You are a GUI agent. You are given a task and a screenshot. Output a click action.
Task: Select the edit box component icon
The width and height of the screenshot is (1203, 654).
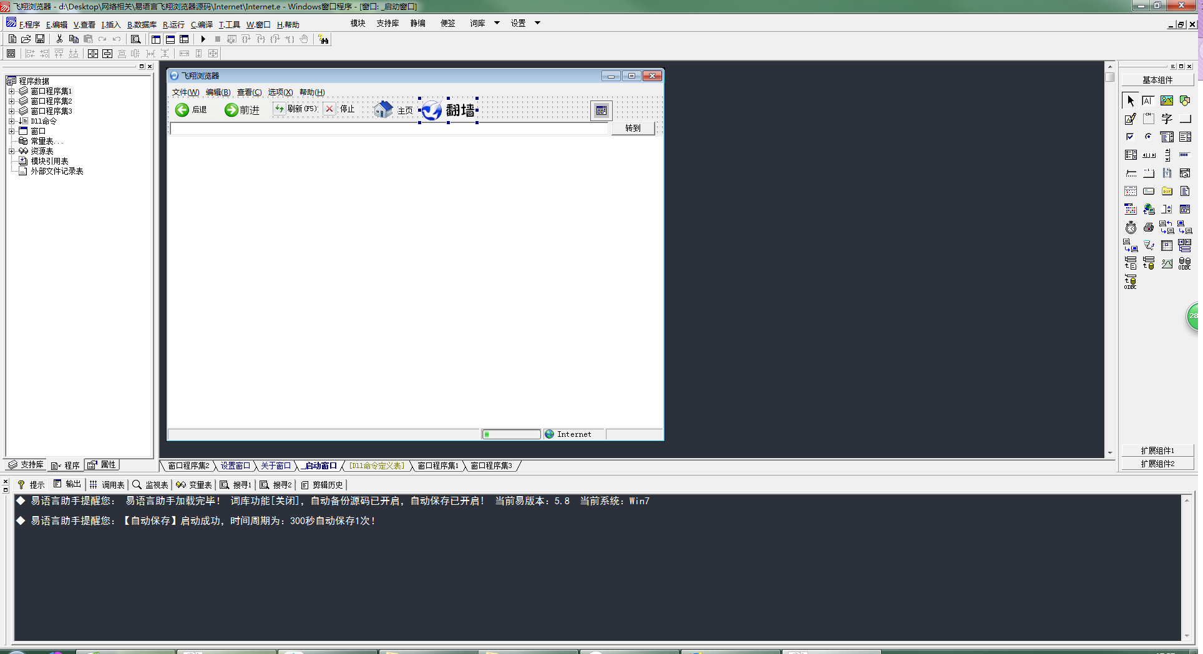click(1148, 100)
